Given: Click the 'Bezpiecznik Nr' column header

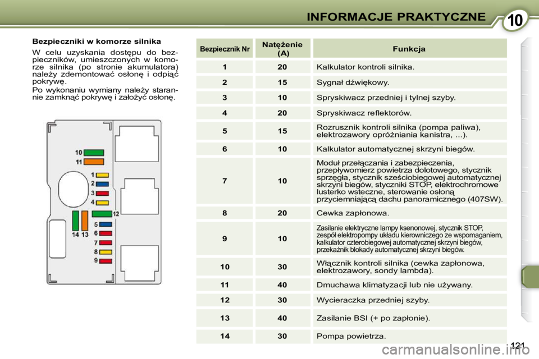Looking at the screenshot, I should point(225,48).
